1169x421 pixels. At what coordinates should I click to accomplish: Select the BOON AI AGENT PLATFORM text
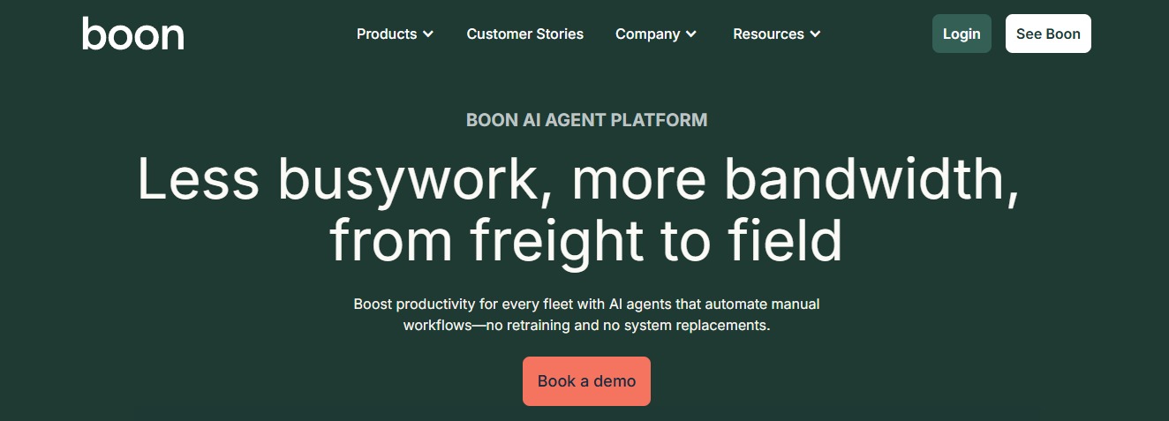click(586, 120)
